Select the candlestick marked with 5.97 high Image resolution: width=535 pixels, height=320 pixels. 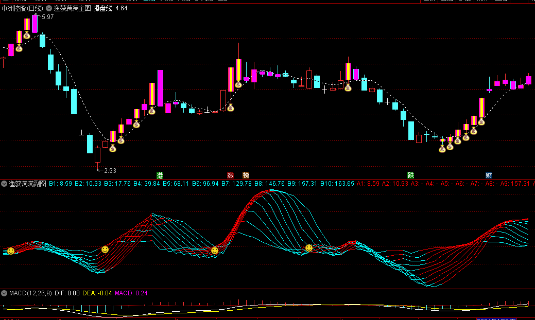34,23
